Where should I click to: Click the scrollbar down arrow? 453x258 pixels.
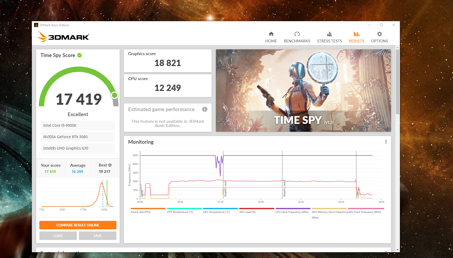tap(397, 250)
